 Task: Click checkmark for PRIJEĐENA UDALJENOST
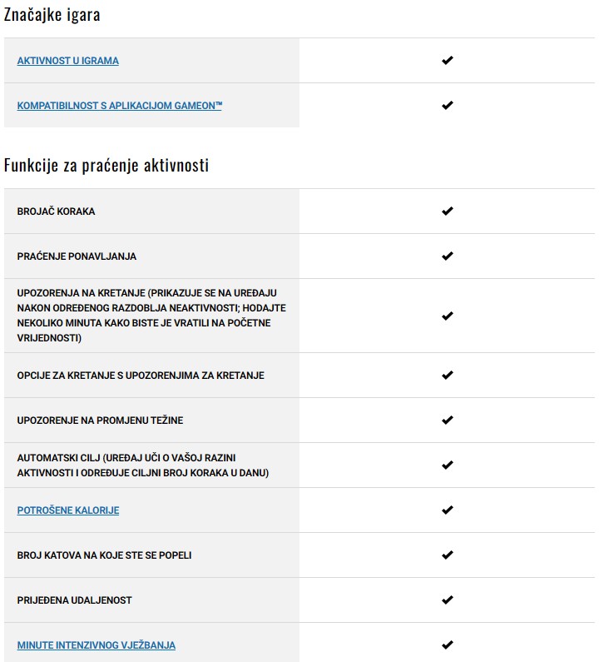(448, 600)
